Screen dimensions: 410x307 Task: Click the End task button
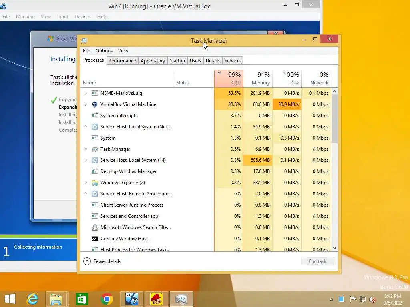pos(318,261)
